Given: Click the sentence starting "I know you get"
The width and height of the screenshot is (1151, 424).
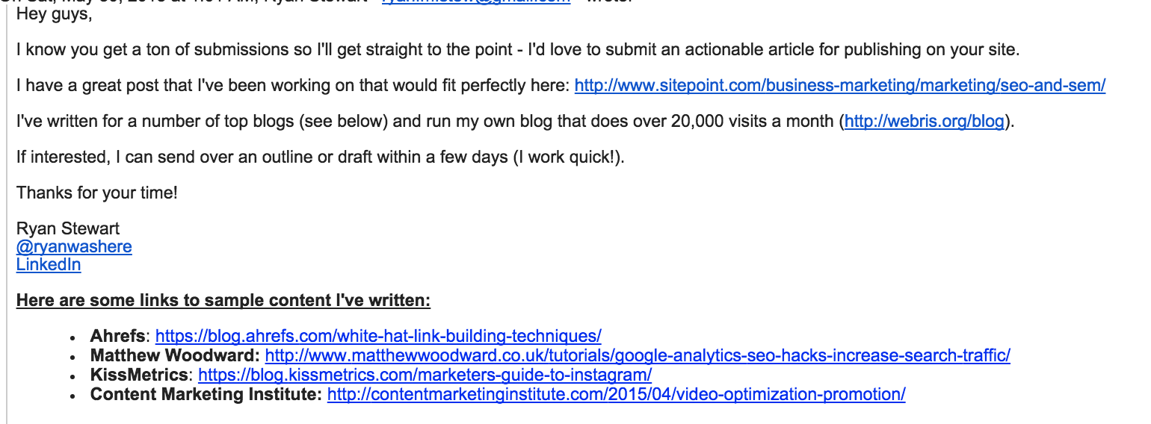Looking at the screenshot, I should 517,50.
